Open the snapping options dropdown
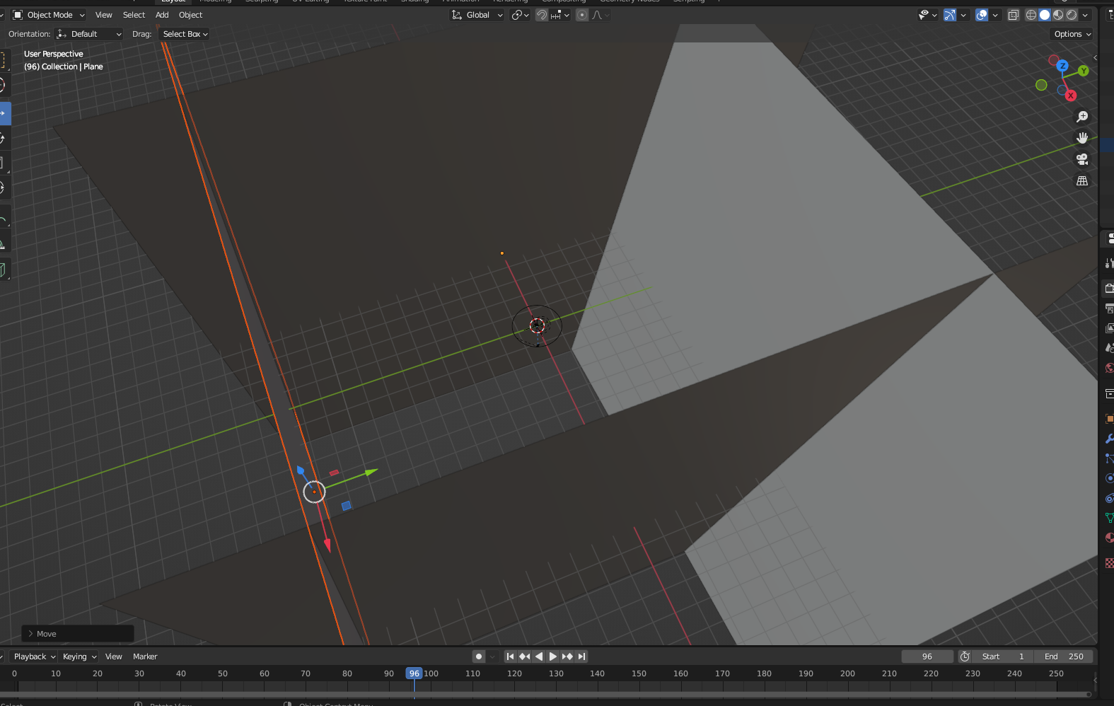This screenshot has width=1114, height=706. 560,15
